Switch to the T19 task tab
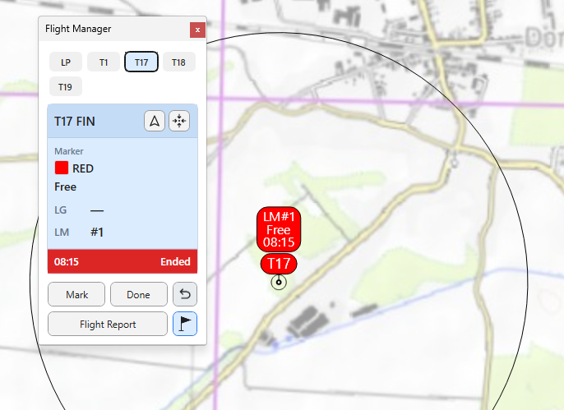 pos(66,86)
